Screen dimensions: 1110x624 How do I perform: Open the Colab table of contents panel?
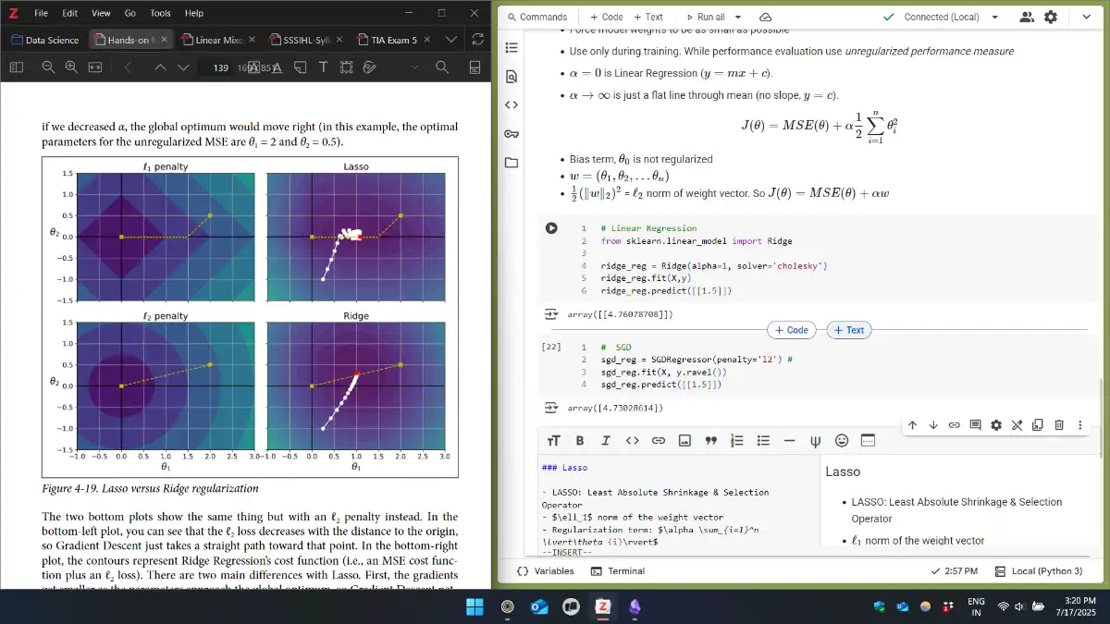[x=512, y=47]
